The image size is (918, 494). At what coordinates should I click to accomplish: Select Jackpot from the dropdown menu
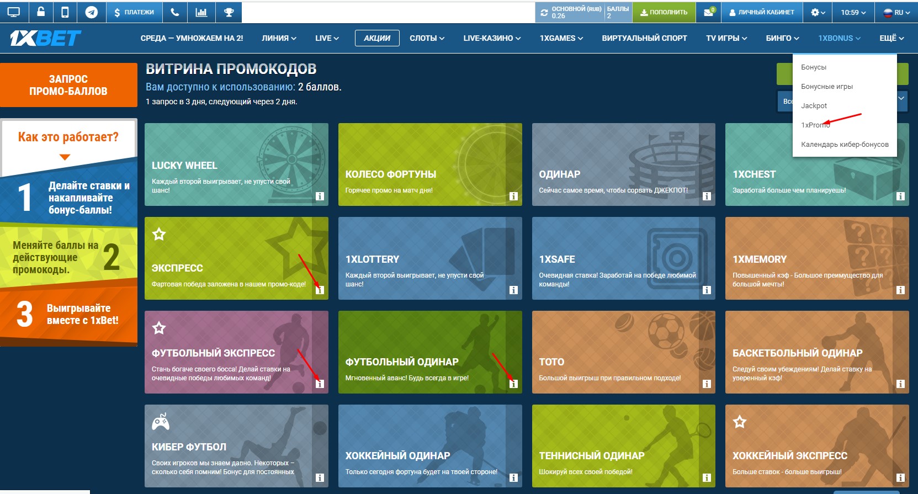(845, 106)
